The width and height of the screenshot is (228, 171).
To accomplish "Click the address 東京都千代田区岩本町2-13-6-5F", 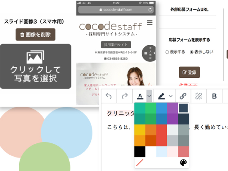I will click(x=117, y=53).
